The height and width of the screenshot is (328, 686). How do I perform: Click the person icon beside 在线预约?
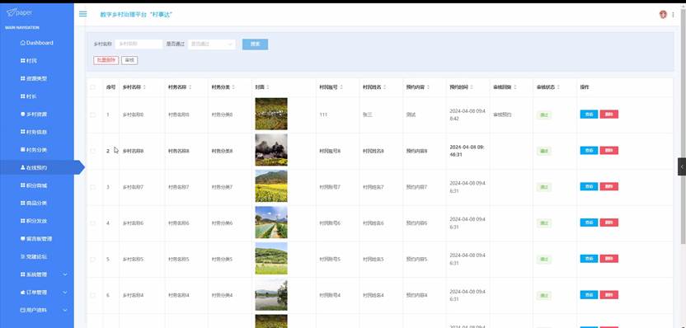23,167
